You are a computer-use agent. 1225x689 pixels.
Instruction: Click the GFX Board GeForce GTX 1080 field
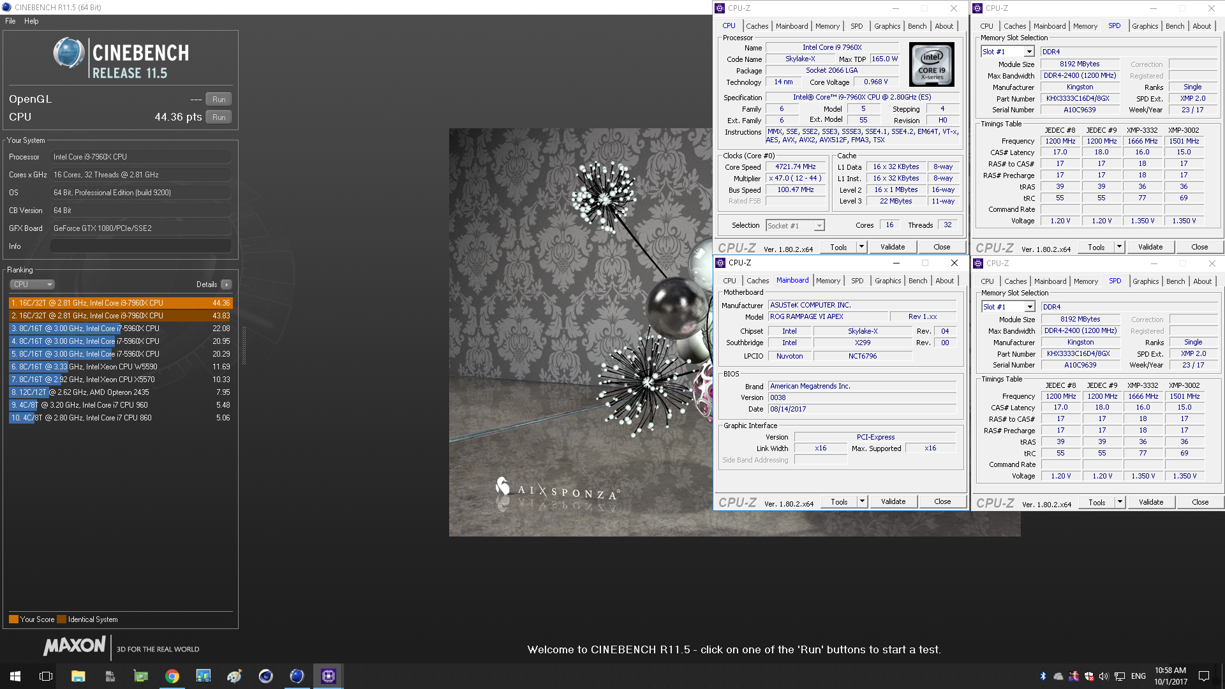[x=141, y=228]
